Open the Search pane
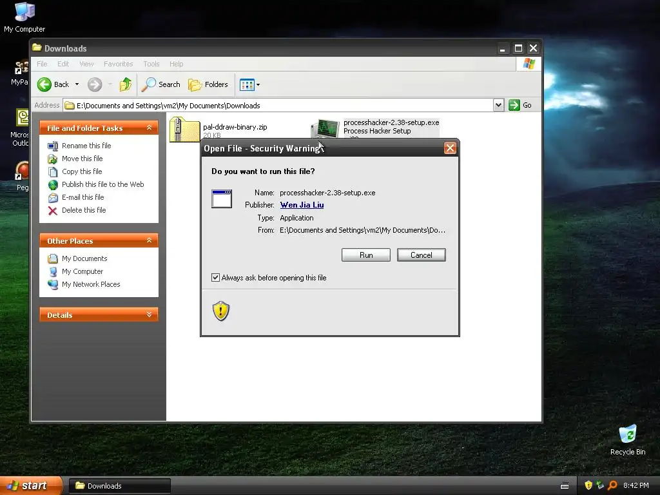Screen dimensions: 660x495 point(160,84)
